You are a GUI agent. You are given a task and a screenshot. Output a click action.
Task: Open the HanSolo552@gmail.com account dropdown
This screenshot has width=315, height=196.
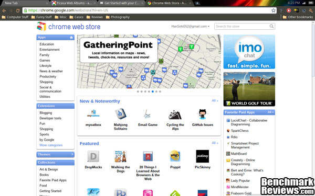(190, 27)
